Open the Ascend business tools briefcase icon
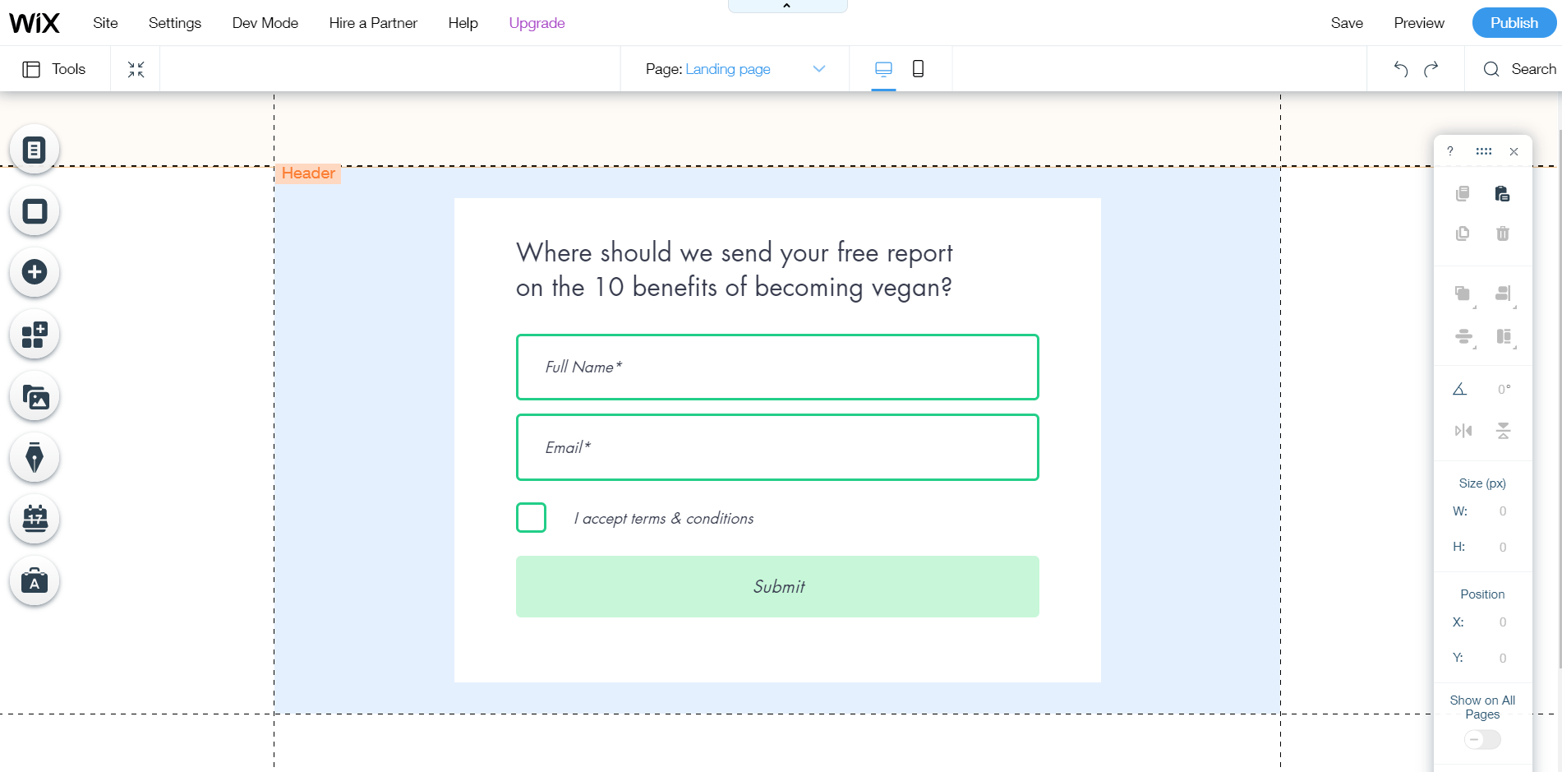1562x772 pixels. [35, 581]
